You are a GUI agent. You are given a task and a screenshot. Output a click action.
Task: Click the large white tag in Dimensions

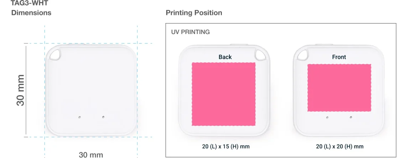pos(91,85)
